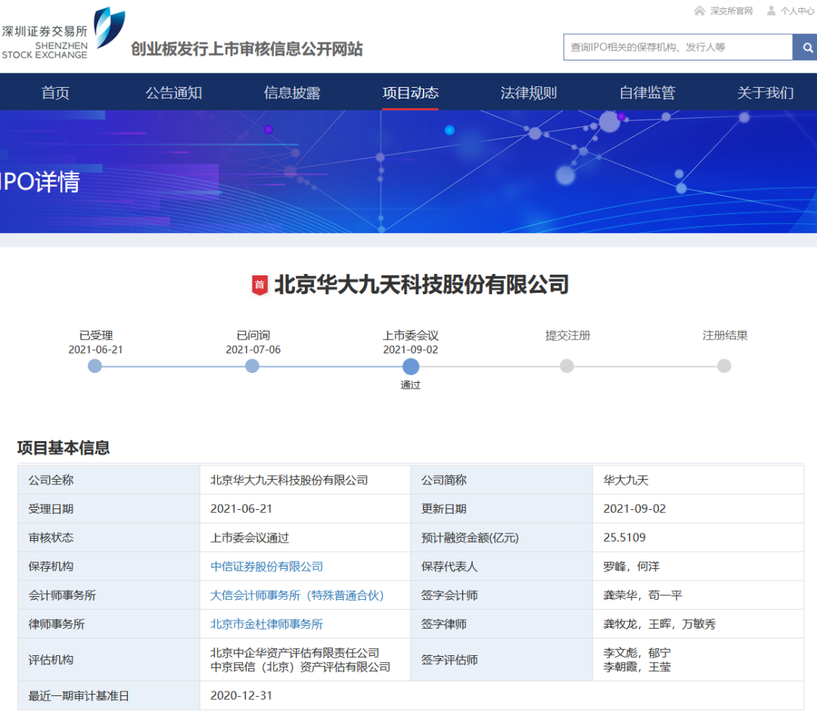817x715 pixels.
Task: Click the 2021-07-06 inquiry date text
Action: pos(253,350)
